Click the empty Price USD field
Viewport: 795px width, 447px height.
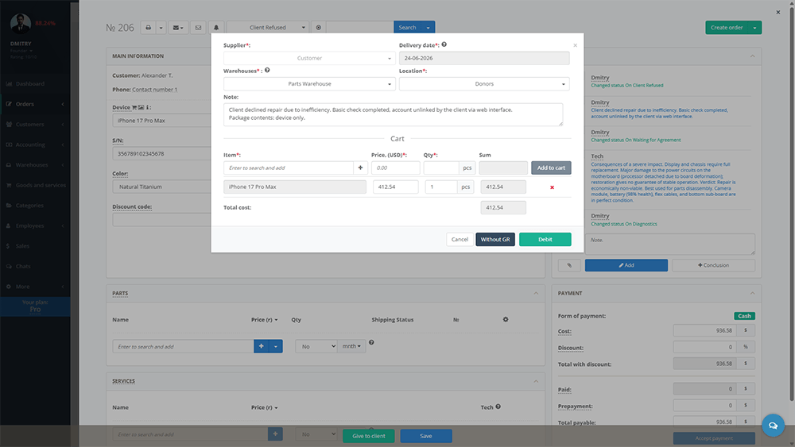pos(395,168)
